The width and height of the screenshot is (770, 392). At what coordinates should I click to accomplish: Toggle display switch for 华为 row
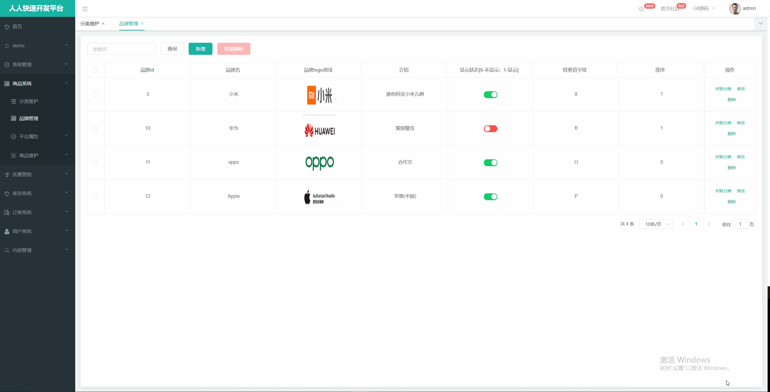(490, 129)
